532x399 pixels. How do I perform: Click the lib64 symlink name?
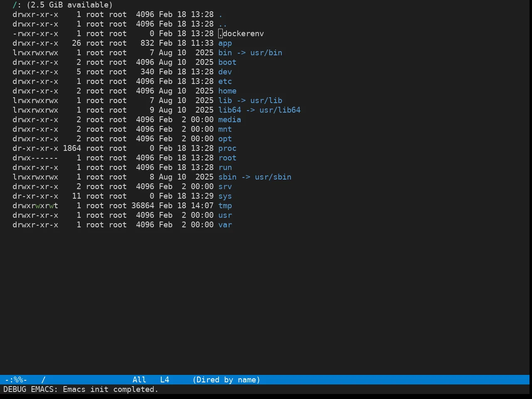pos(229,110)
